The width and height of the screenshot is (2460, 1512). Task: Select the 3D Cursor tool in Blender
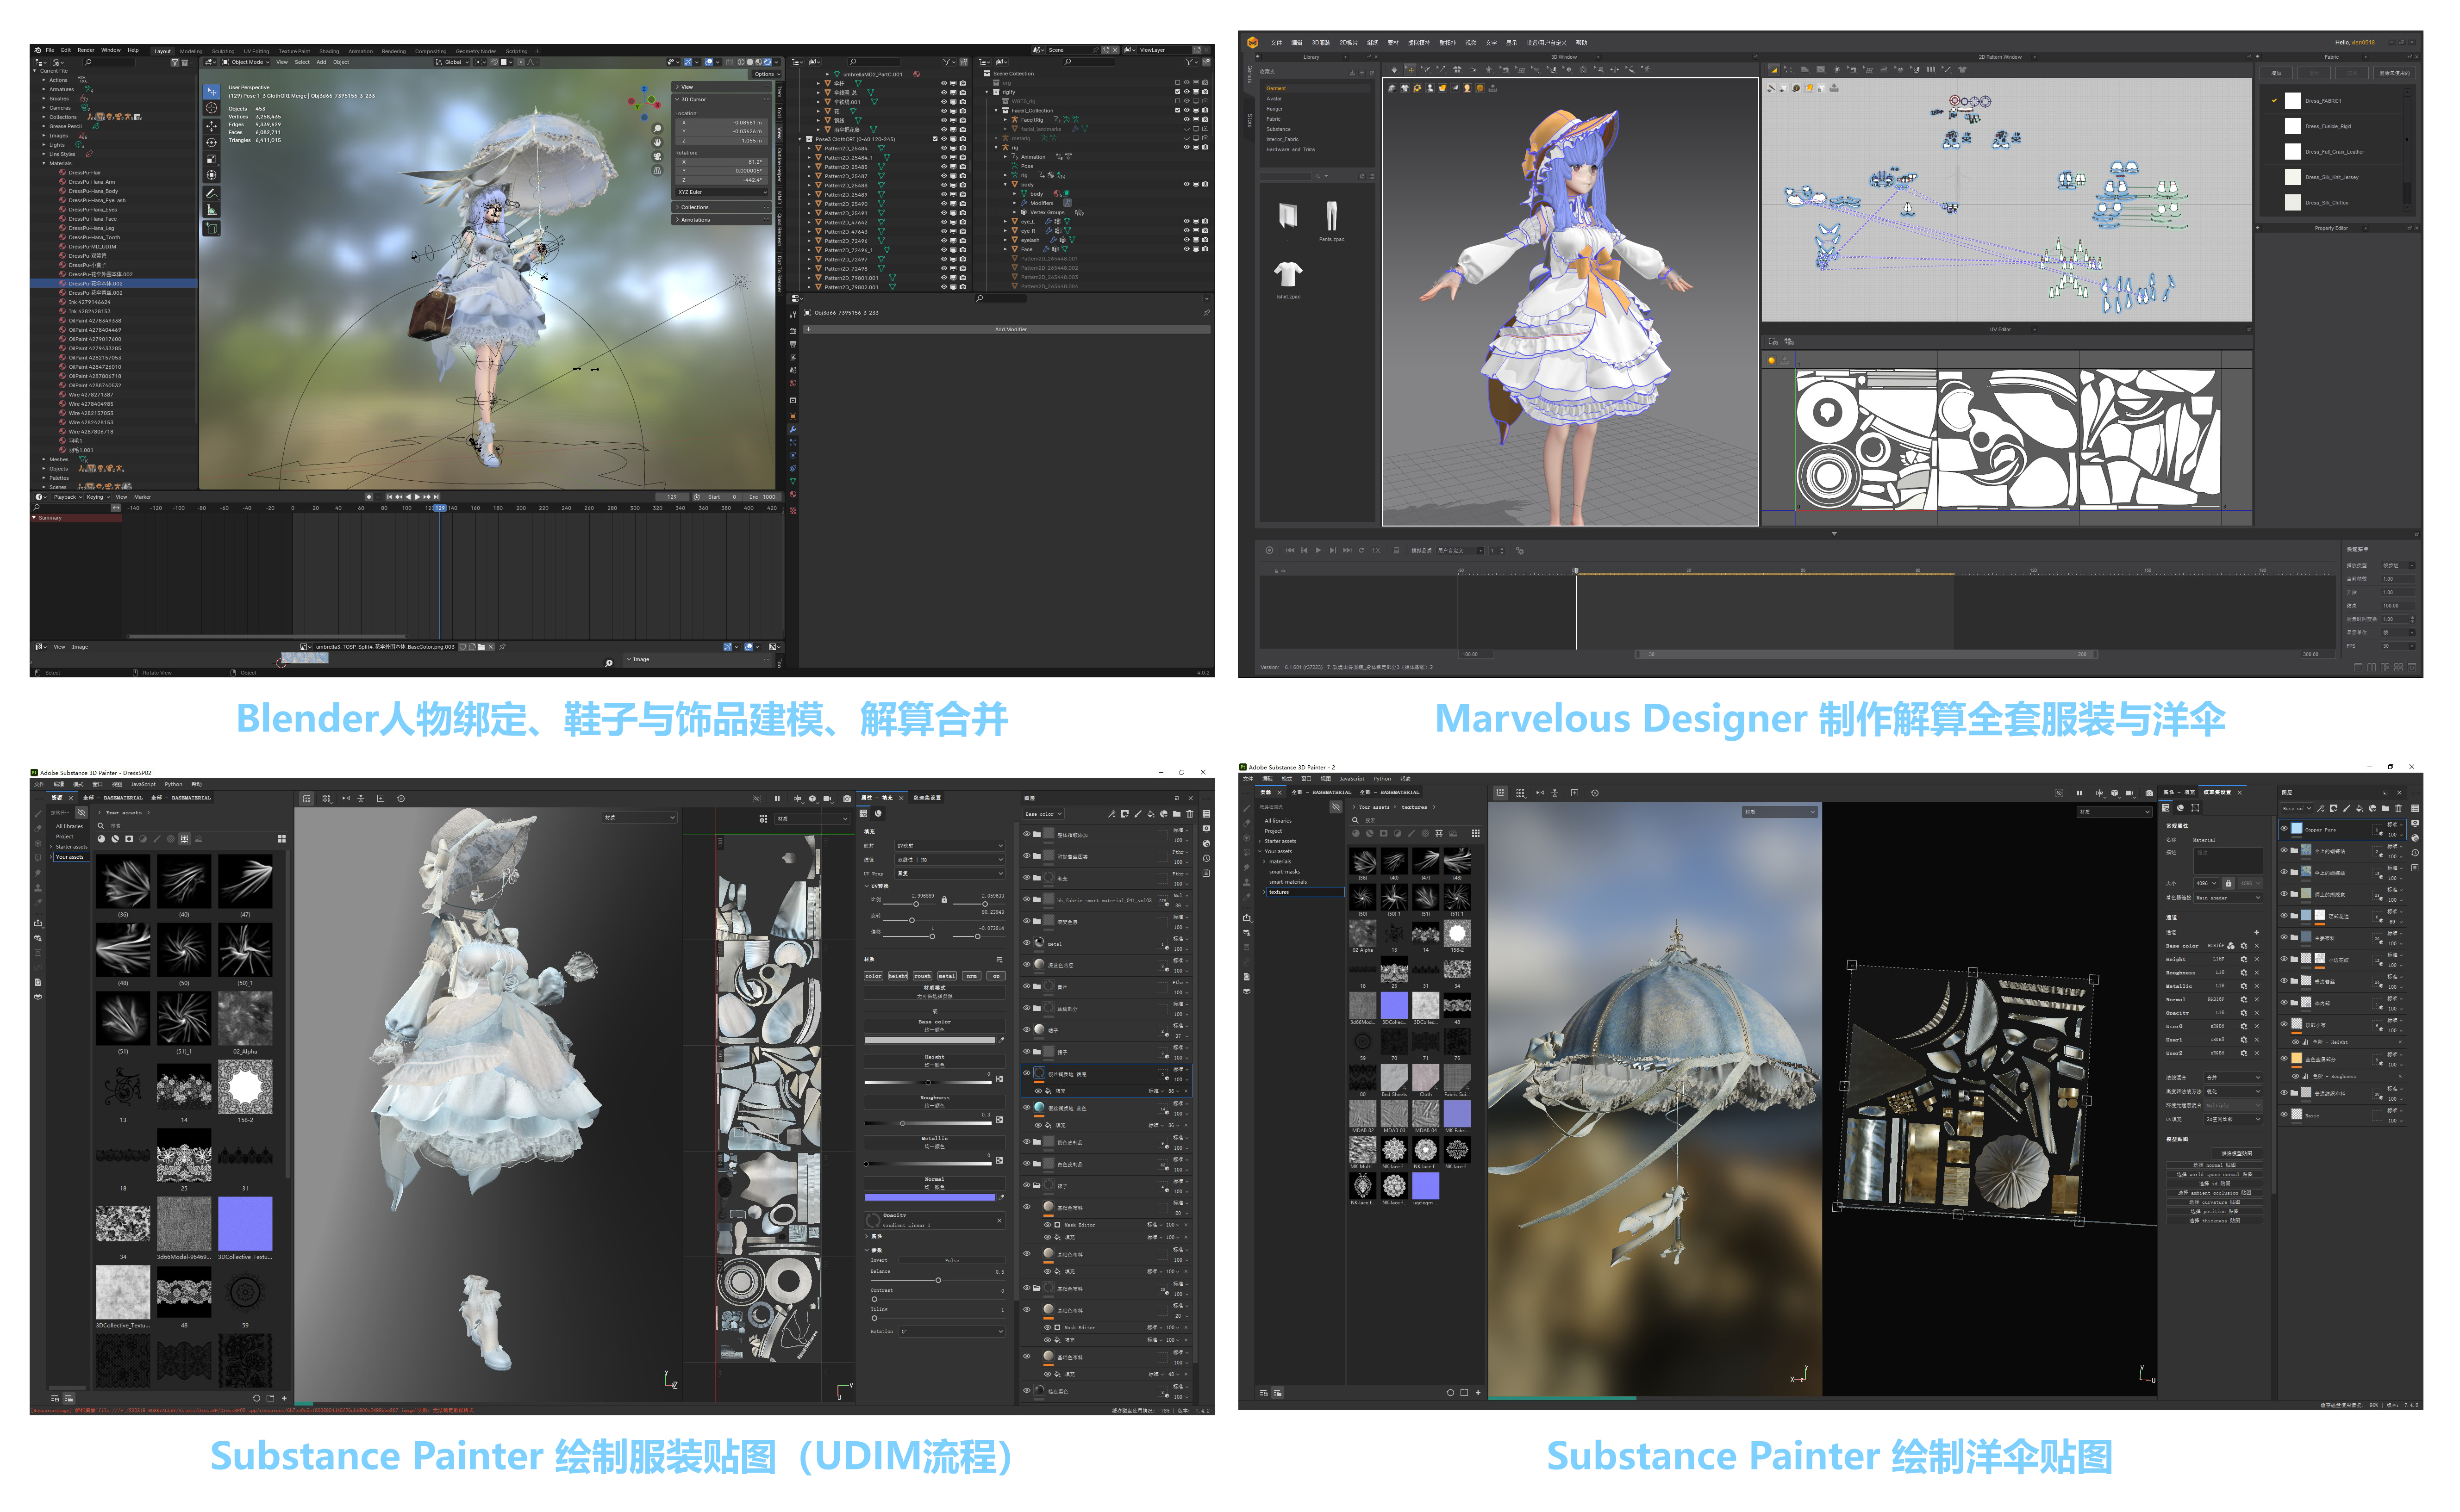coord(211,107)
